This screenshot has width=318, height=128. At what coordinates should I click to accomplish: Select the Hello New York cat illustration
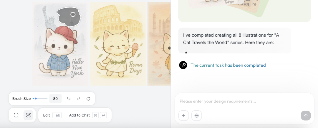coord(60,44)
